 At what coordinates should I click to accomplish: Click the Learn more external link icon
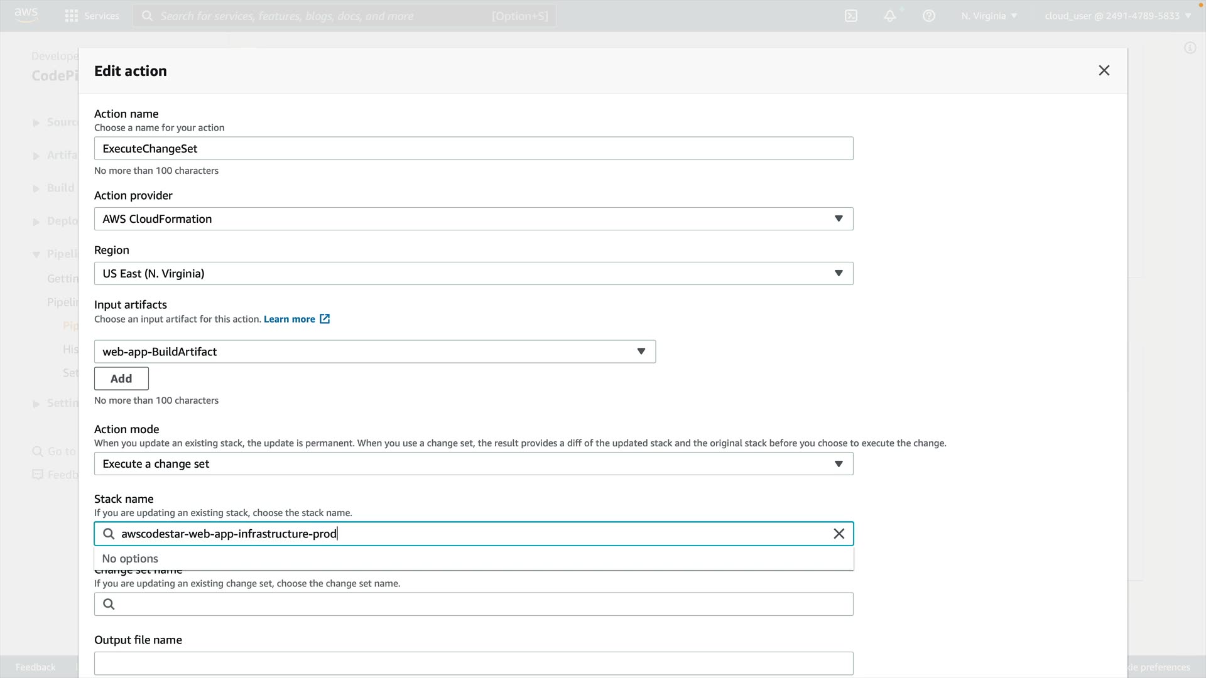point(325,319)
